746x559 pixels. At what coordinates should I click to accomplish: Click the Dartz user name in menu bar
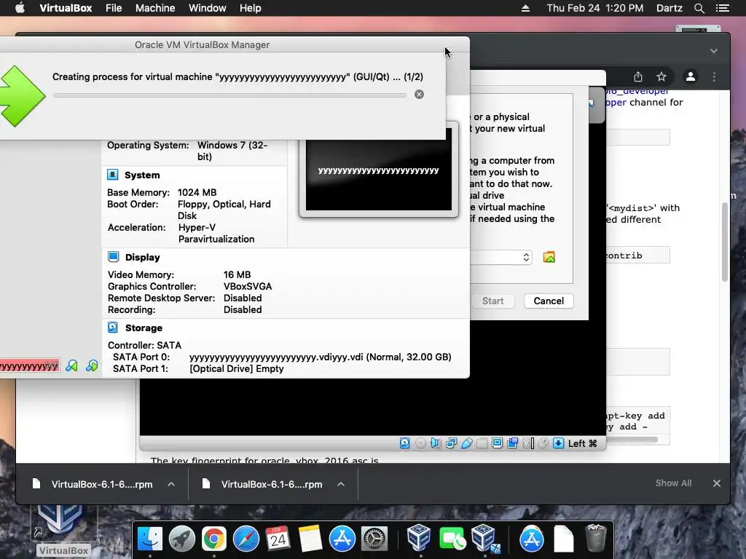[x=670, y=8]
